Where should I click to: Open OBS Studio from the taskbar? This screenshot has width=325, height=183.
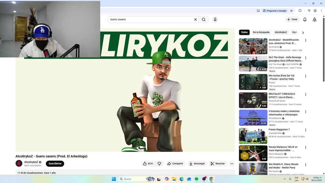[x=204, y=179]
